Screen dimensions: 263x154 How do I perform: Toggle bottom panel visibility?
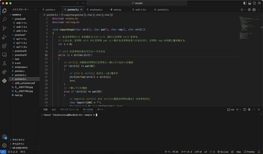pyautogui.click(x=250, y=3)
